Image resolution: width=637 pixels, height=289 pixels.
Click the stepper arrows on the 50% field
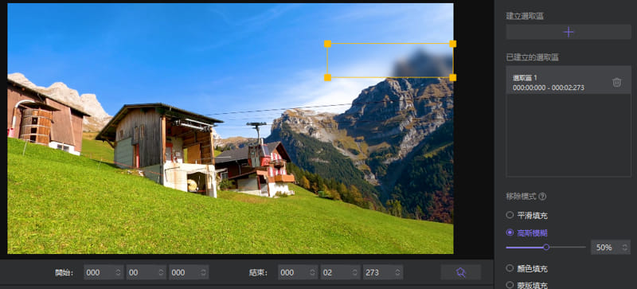point(624,247)
